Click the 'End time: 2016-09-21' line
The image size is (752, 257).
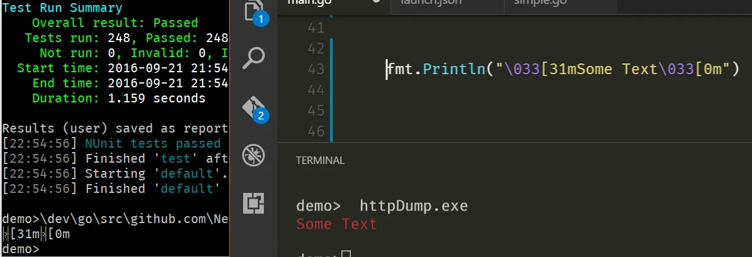pyautogui.click(x=130, y=84)
